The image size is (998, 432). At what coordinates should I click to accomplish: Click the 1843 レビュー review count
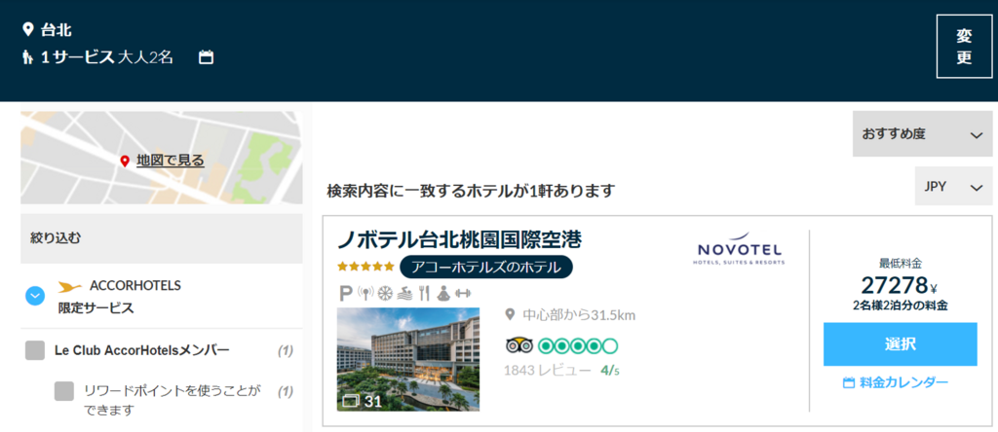pos(548,371)
